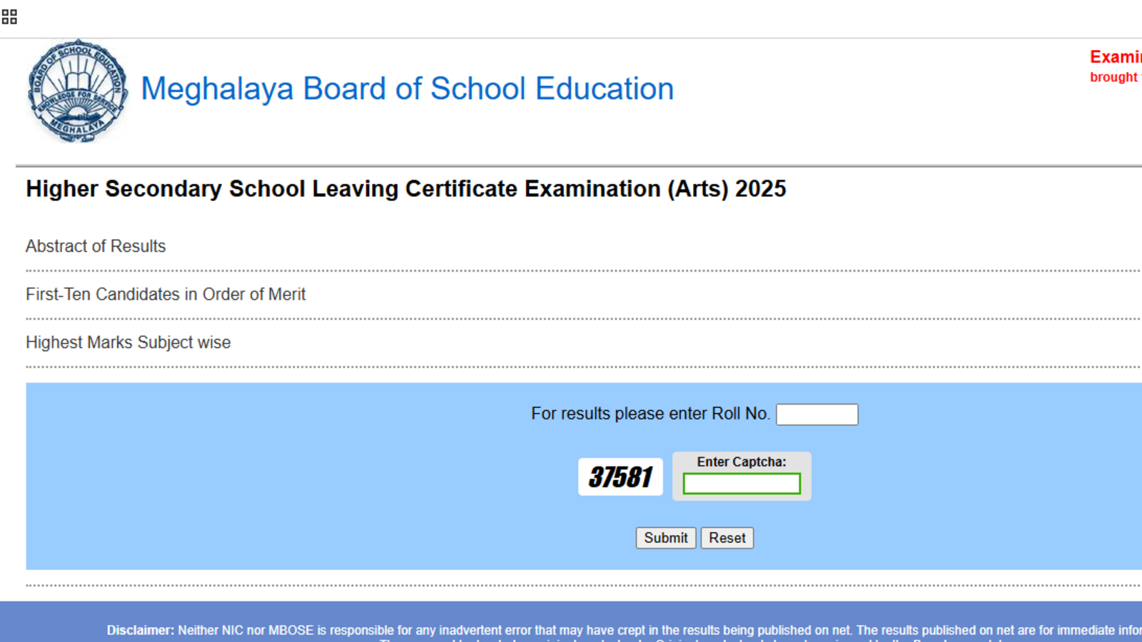Open First-Ten Candidates in Order of Merit

coord(166,295)
